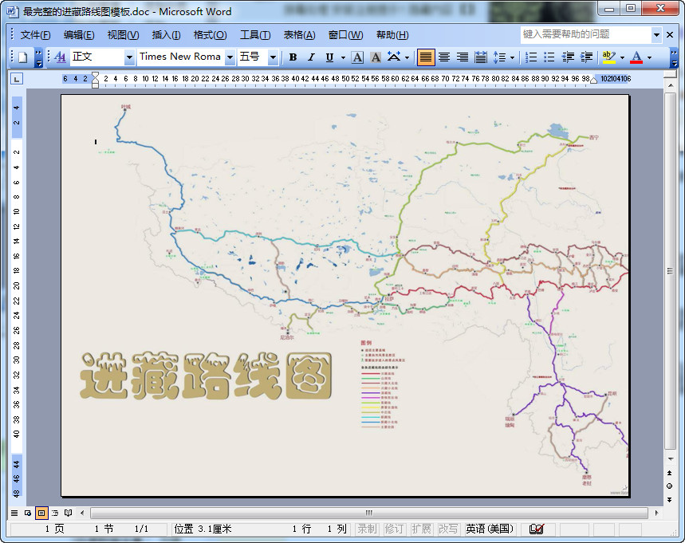The height and width of the screenshot is (543, 685).
Task: Apply red font color
Action: pos(636,57)
